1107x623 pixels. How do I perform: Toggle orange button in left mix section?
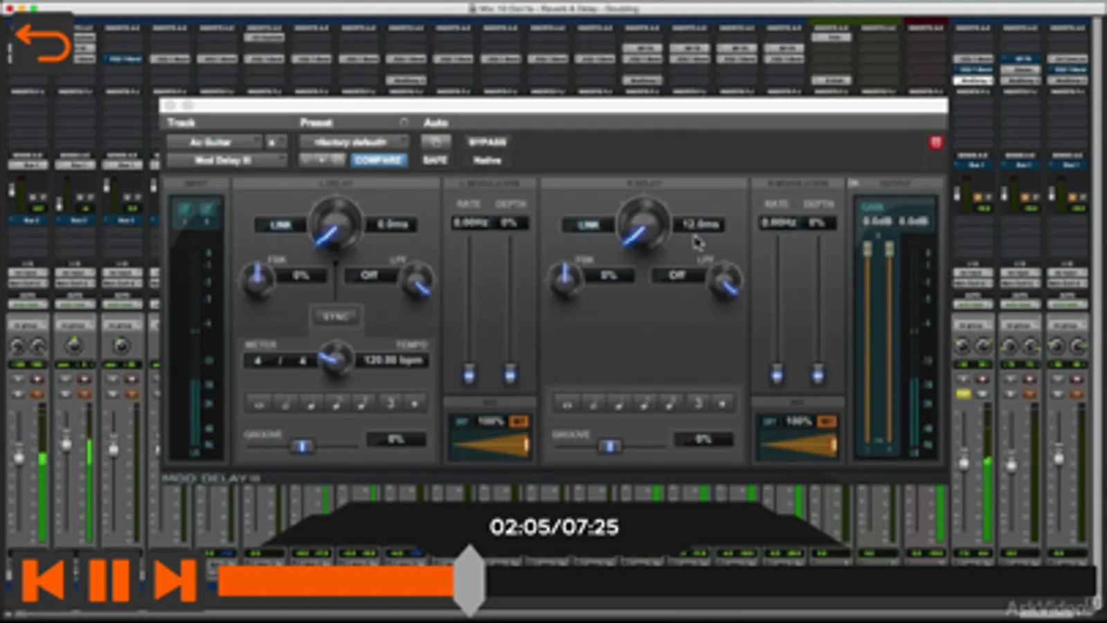point(519,422)
